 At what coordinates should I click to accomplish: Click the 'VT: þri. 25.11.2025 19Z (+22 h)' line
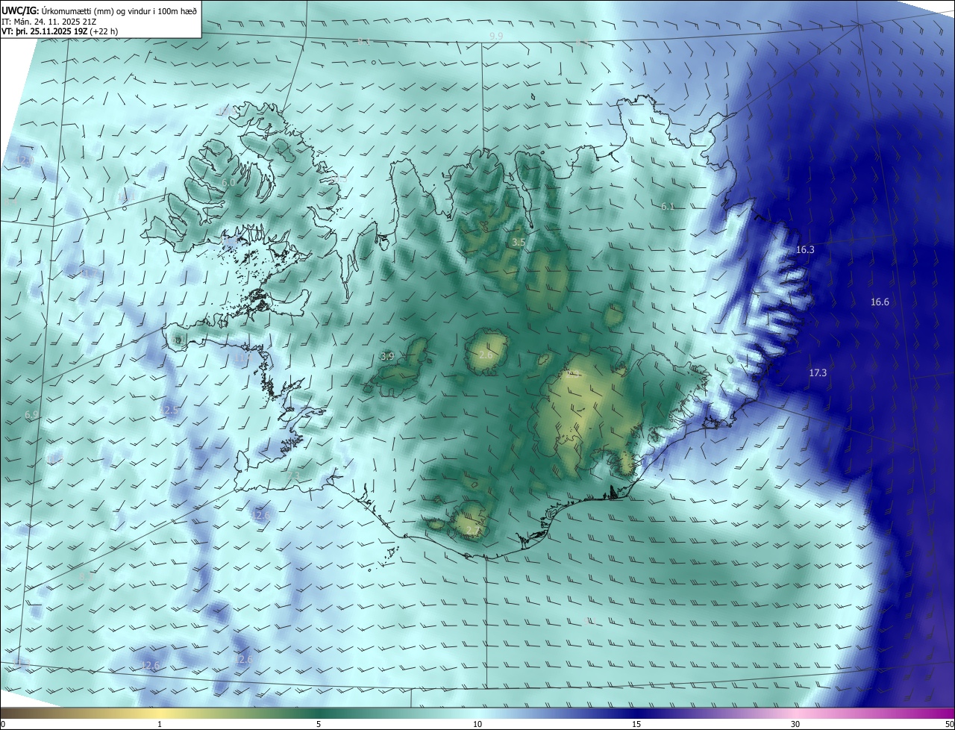click(x=60, y=31)
